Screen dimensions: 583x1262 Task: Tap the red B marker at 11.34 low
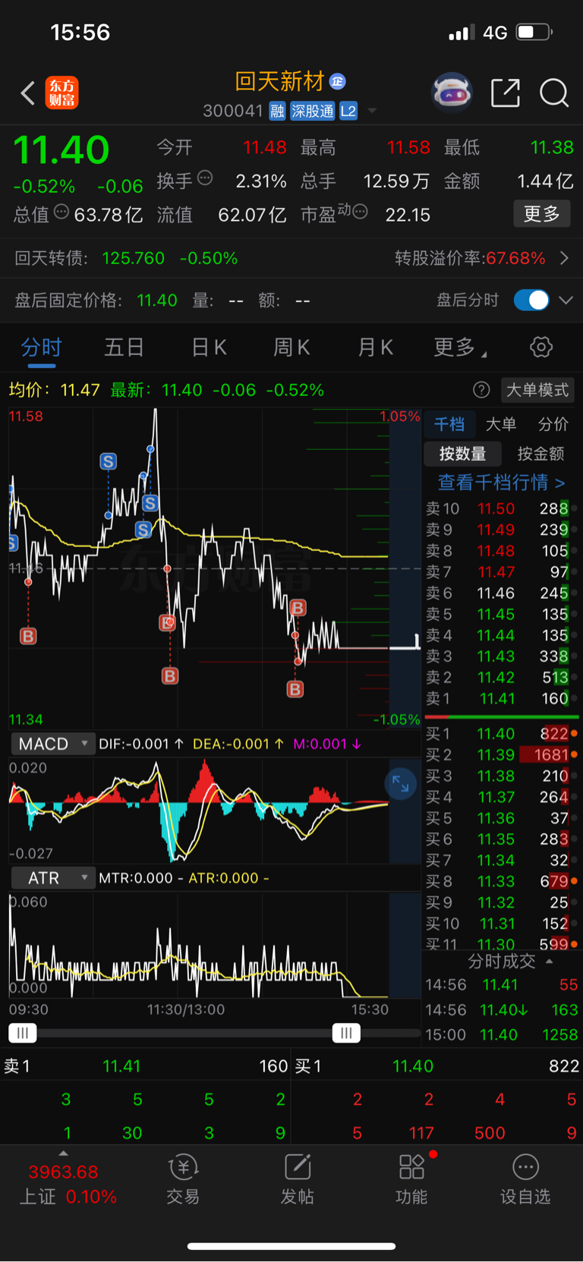[295, 689]
